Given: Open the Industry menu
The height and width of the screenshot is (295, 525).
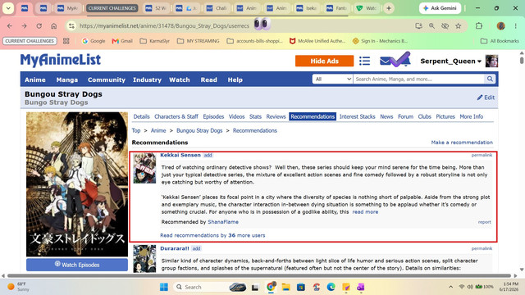Looking at the screenshot, I should (147, 79).
